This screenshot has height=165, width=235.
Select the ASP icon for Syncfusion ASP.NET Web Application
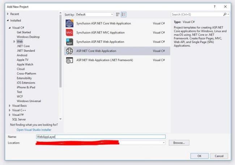tap(69, 42)
